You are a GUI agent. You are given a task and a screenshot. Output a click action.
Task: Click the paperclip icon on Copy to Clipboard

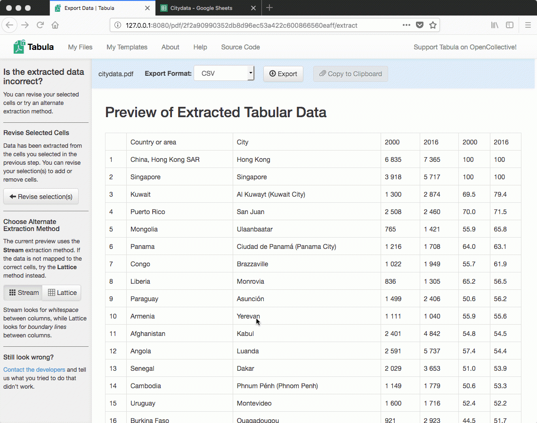[x=322, y=74]
